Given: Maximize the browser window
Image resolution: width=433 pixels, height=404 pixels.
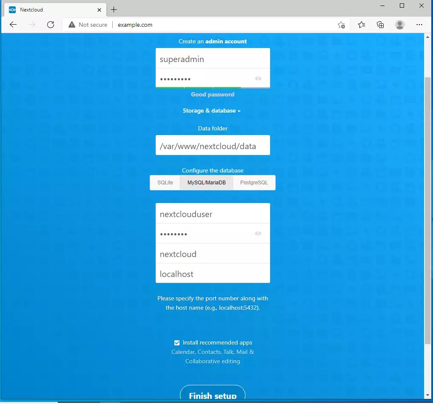Looking at the screenshot, I should (x=402, y=6).
